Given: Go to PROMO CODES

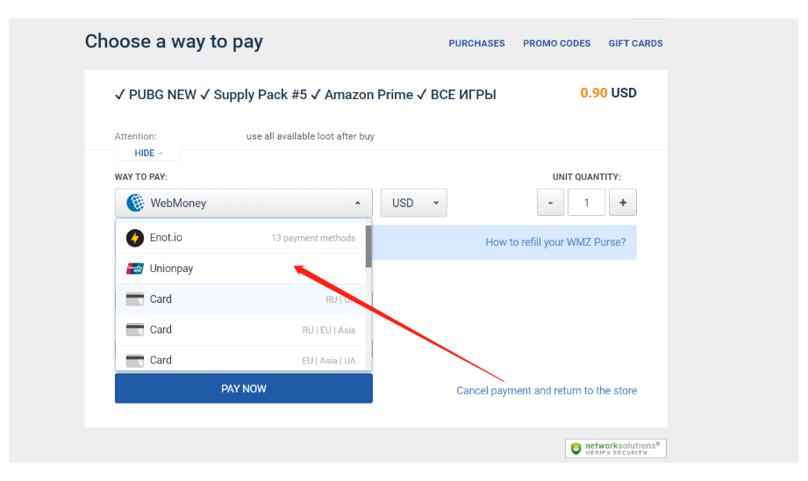Looking at the screenshot, I should pos(556,43).
